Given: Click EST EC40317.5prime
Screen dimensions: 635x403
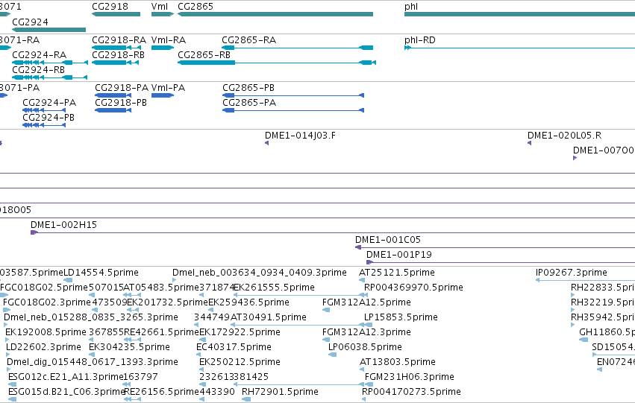Looking at the screenshot, I should pyautogui.click(x=234, y=347).
